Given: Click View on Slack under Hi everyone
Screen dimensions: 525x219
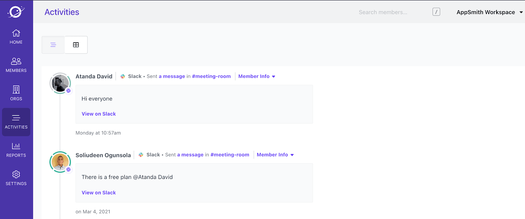Looking at the screenshot, I should coord(99,114).
